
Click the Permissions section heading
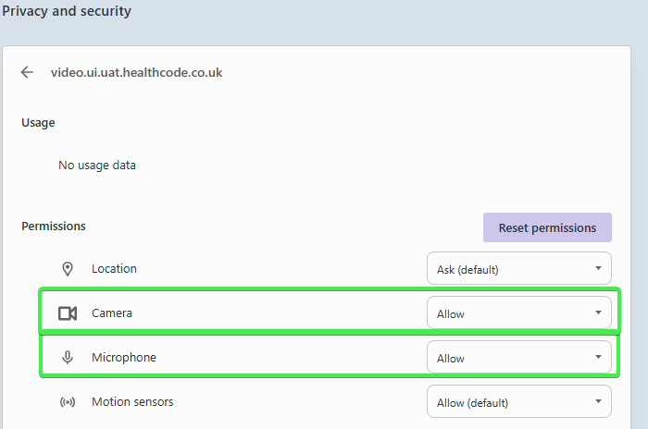click(54, 226)
